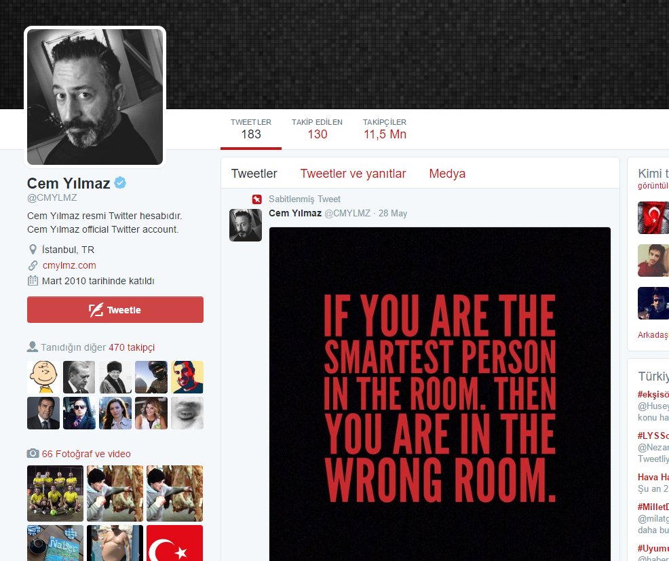Image resolution: width=669 pixels, height=561 pixels.
Task: Select the Tweetler timeline tab
Action: (x=254, y=174)
